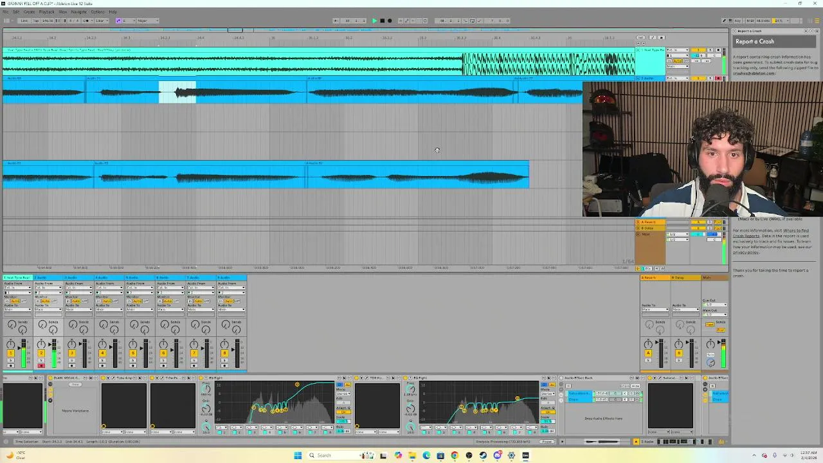Click the Arrangement Record button
The width and height of the screenshot is (823, 463).
click(x=390, y=21)
